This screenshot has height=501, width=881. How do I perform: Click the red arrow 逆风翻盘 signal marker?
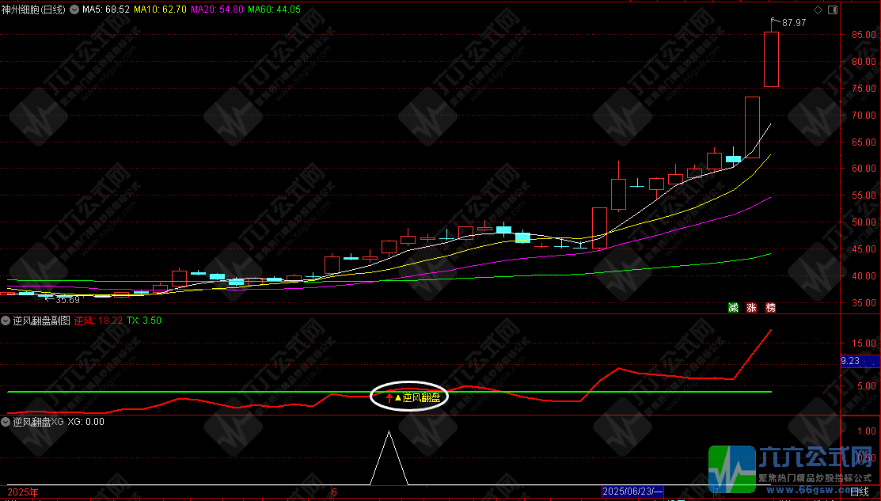pos(389,397)
